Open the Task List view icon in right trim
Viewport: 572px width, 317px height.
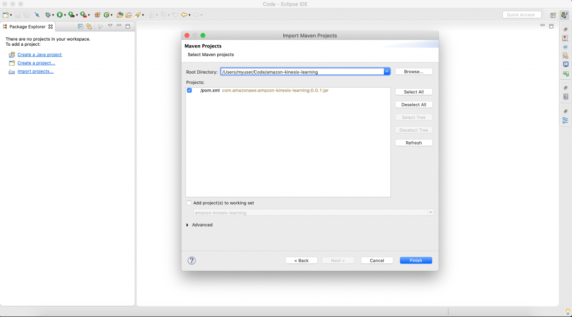pos(565,97)
